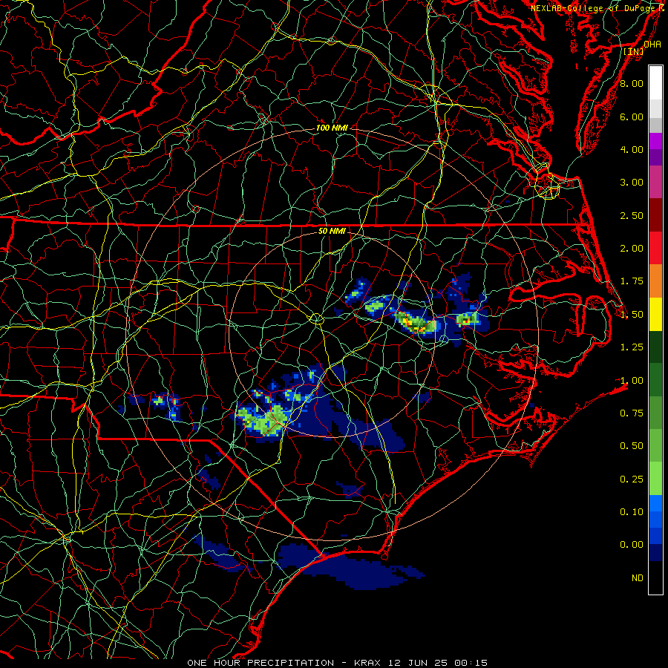
Task: Click the bright red segment of the color bar
Action: click(x=655, y=248)
